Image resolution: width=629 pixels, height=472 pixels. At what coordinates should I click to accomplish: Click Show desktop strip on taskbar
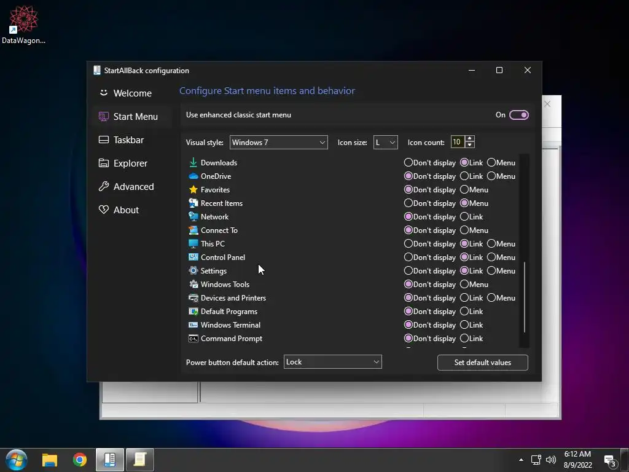(x=625, y=460)
